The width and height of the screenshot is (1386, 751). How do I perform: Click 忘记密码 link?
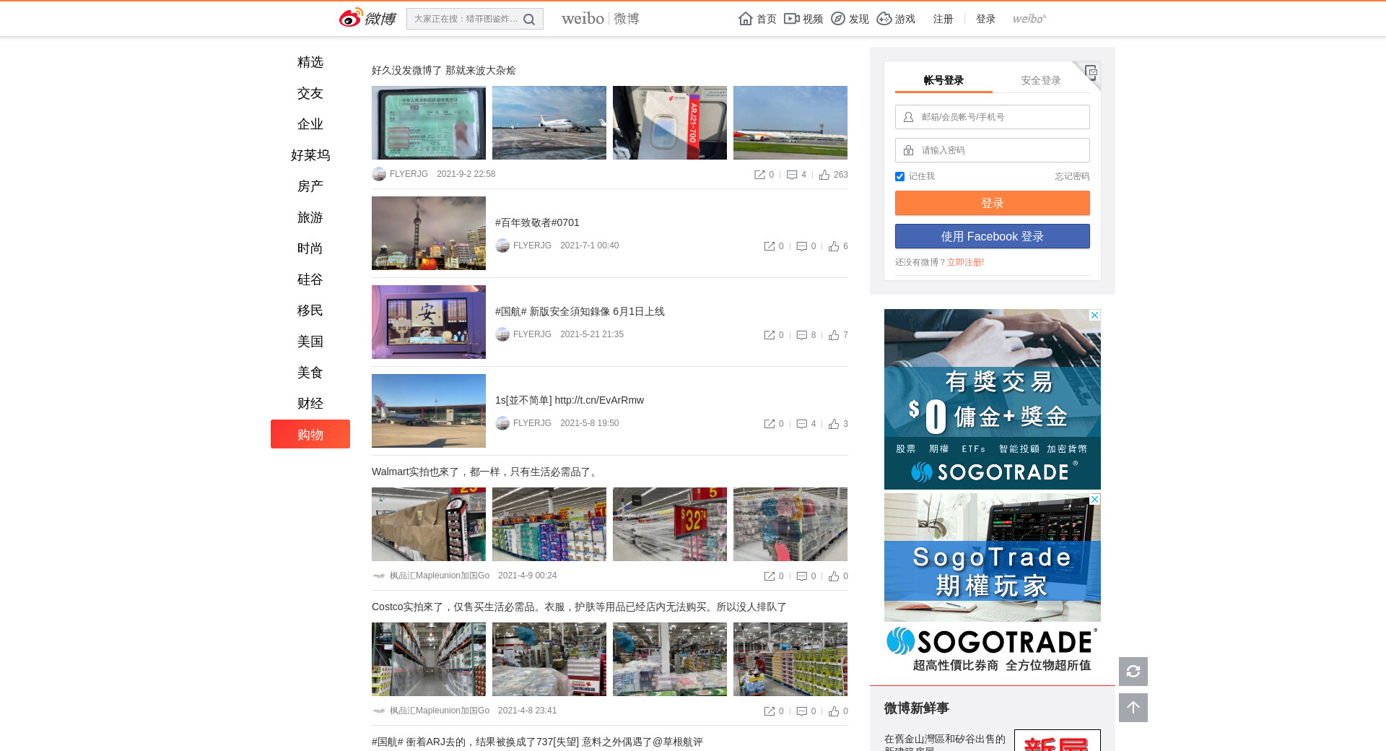click(1071, 176)
